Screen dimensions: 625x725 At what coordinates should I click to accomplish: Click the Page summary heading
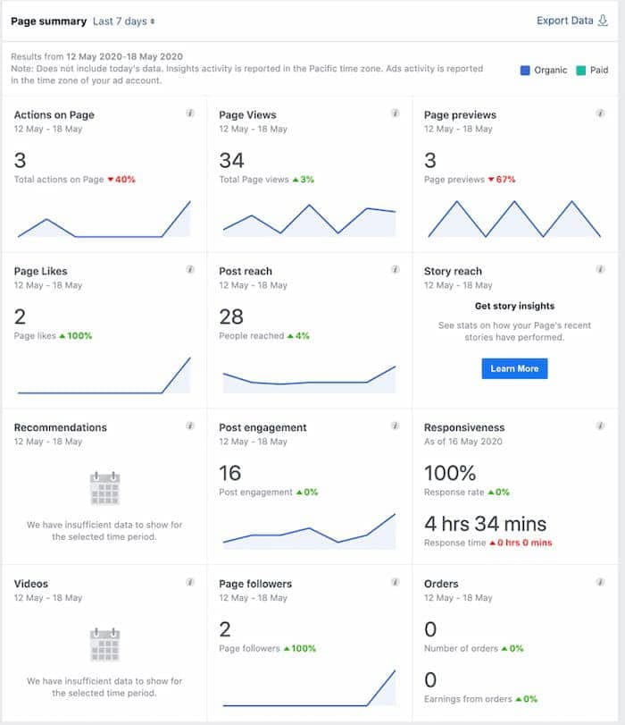click(48, 21)
